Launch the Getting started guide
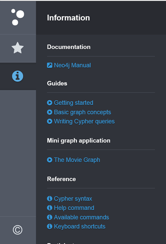Viewport: 166px width, 244px height. 73,103
